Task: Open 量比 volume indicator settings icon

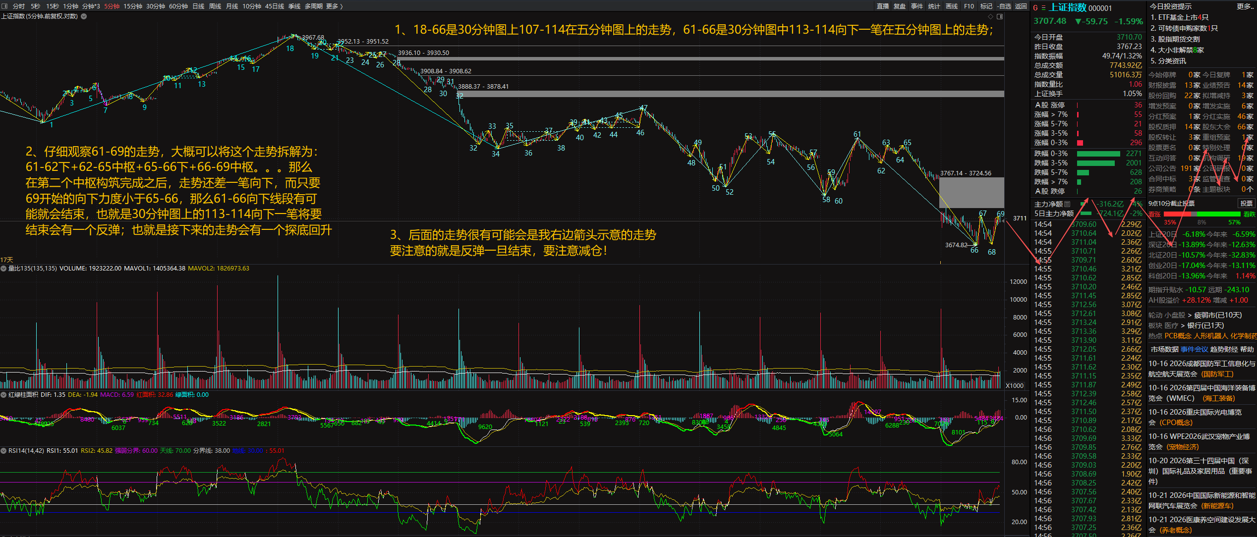Action: coord(3,268)
